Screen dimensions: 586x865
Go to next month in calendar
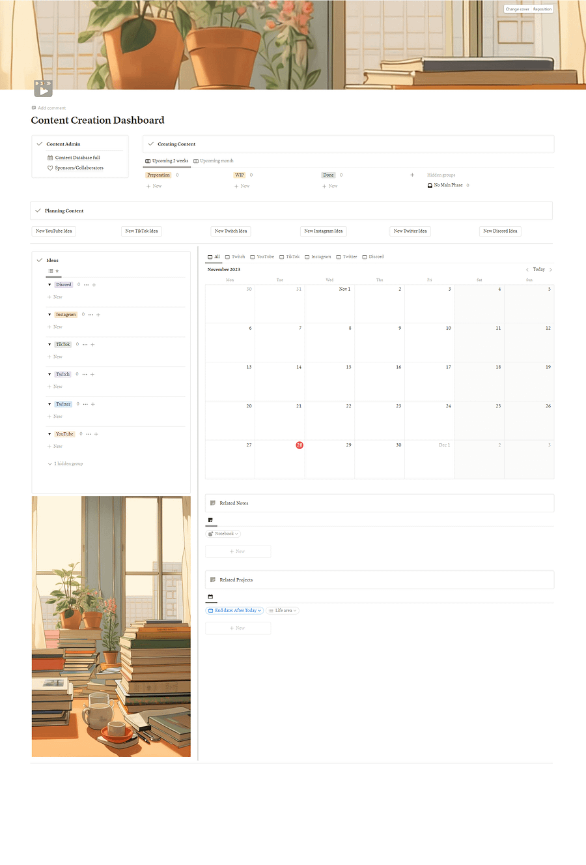pyautogui.click(x=551, y=269)
